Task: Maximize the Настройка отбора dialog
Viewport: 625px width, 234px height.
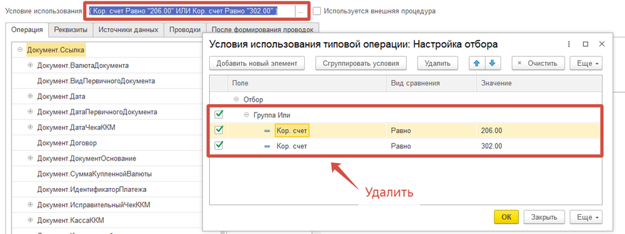Action: coord(586,43)
